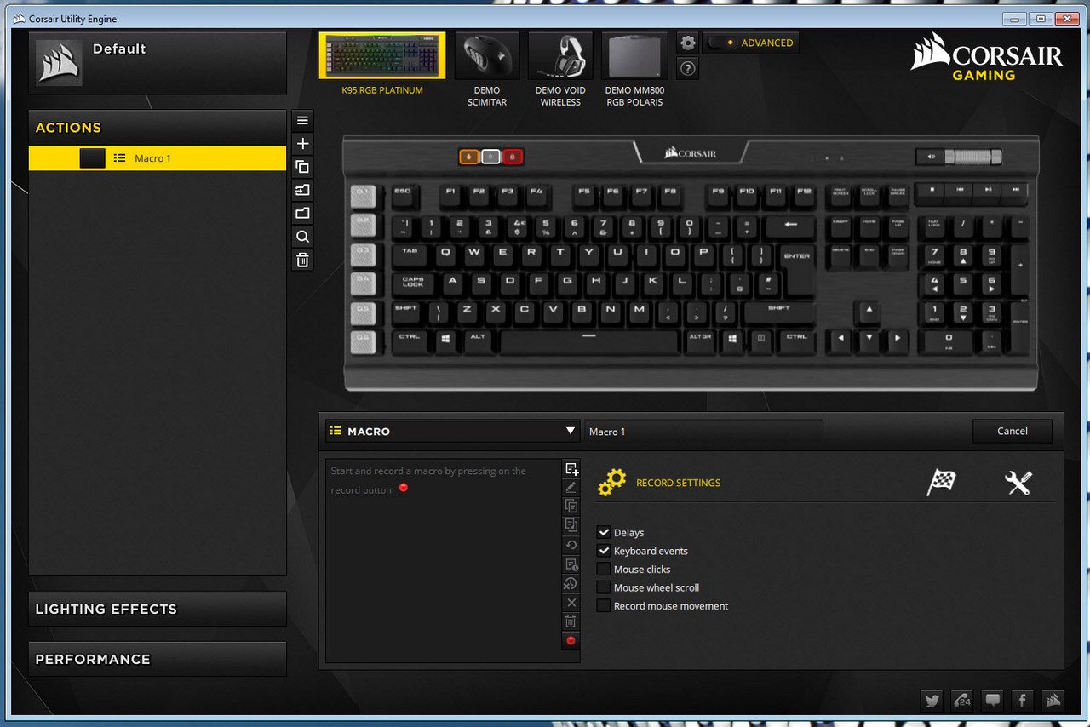Open the forum chat bubble icon
Screen dimensions: 1090x727
coord(992,701)
